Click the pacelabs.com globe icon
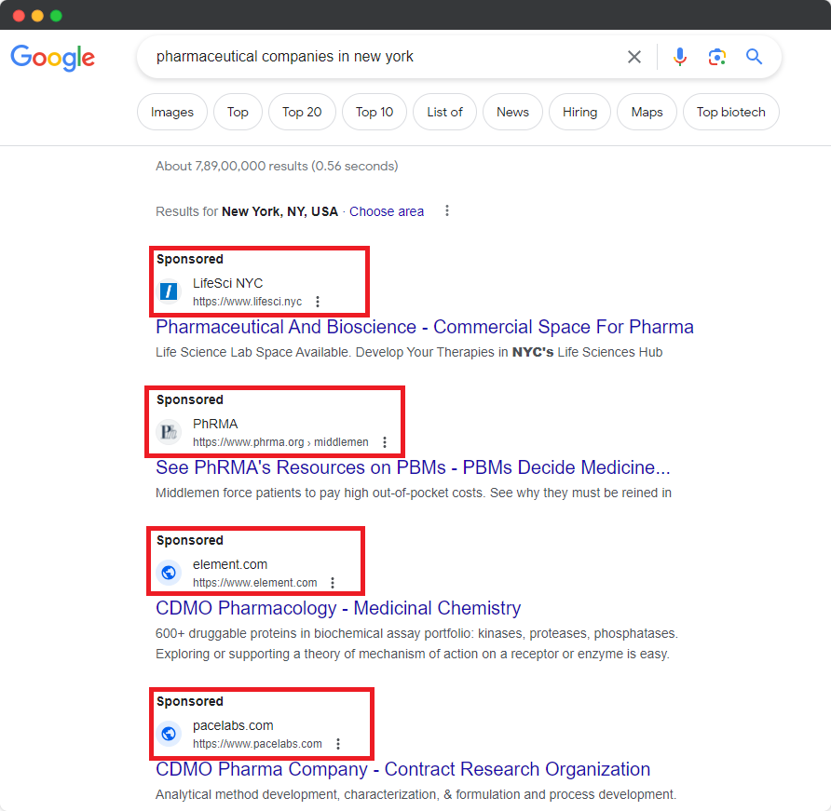Viewport: 831px width, 811px height. point(169,734)
